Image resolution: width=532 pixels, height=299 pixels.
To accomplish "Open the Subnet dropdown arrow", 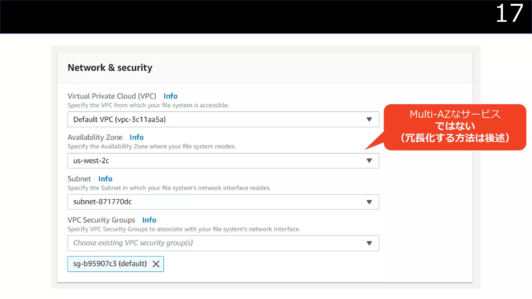I will (369, 202).
